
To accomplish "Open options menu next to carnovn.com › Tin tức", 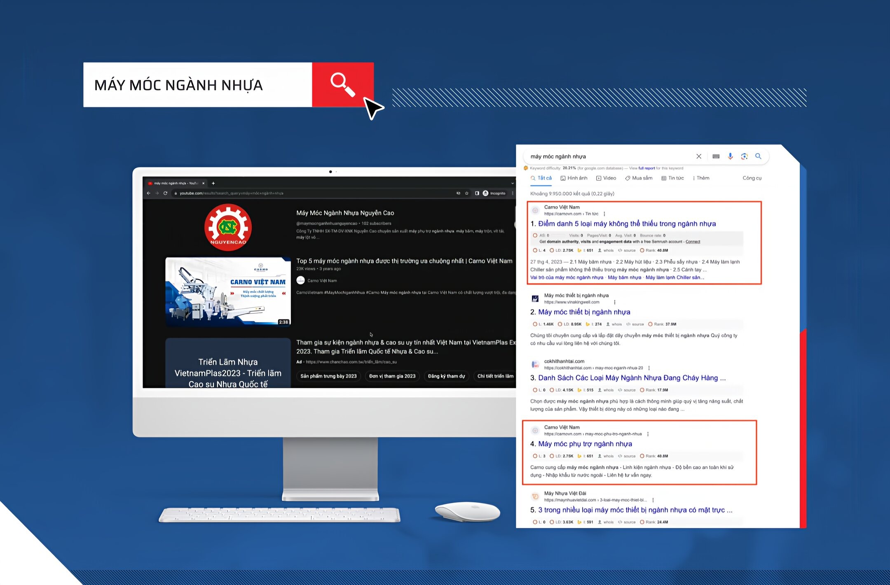I will [x=604, y=214].
